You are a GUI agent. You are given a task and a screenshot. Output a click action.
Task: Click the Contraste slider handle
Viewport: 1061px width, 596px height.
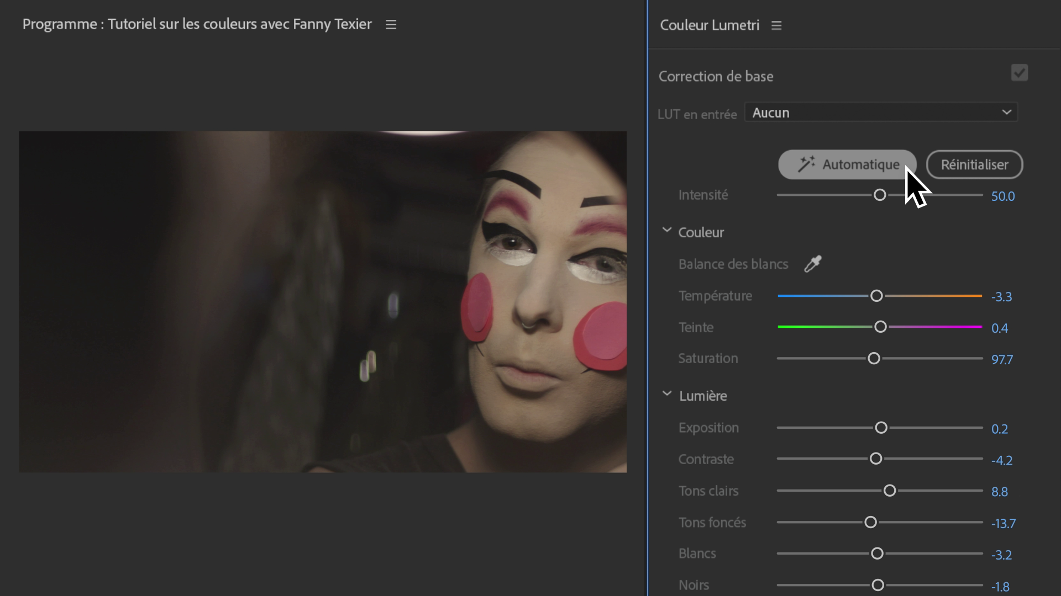click(x=876, y=459)
